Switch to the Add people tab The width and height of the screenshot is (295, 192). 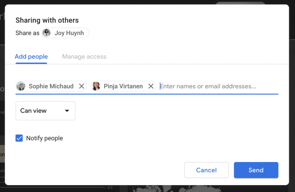[31, 57]
